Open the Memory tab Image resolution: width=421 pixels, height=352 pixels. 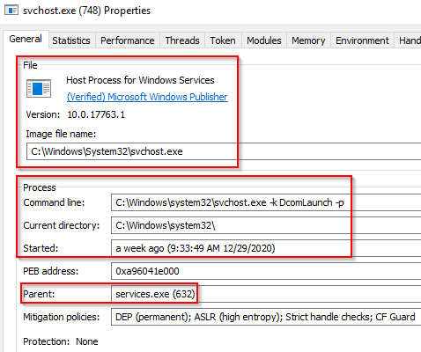pos(308,40)
